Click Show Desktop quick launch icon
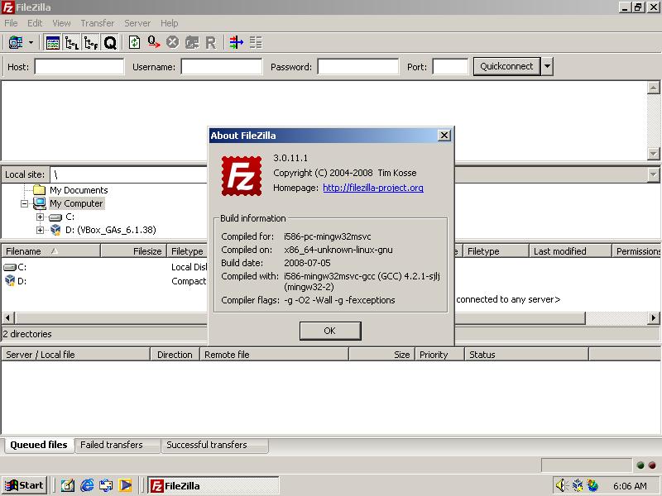The height and width of the screenshot is (496, 662). point(68,485)
